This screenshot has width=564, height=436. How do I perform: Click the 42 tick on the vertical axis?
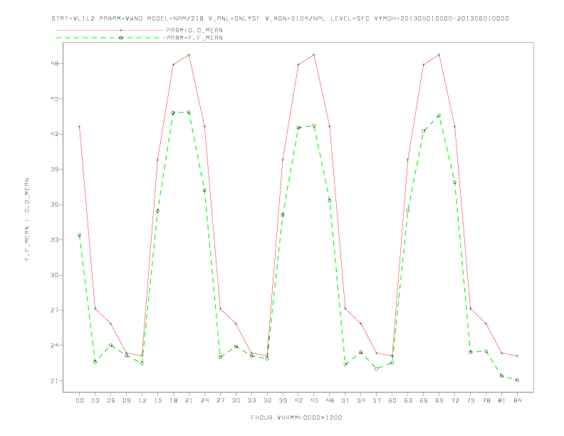point(56,134)
